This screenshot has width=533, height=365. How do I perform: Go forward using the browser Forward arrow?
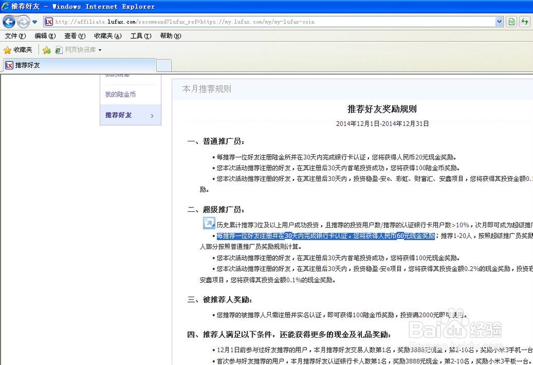[23, 22]
